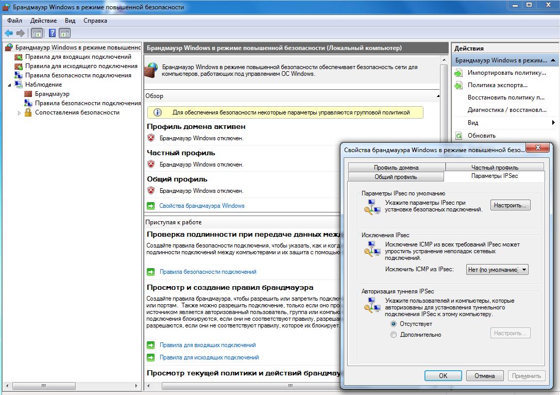Open the Правила для входящих подключений link in center pane

pos(208,345)
